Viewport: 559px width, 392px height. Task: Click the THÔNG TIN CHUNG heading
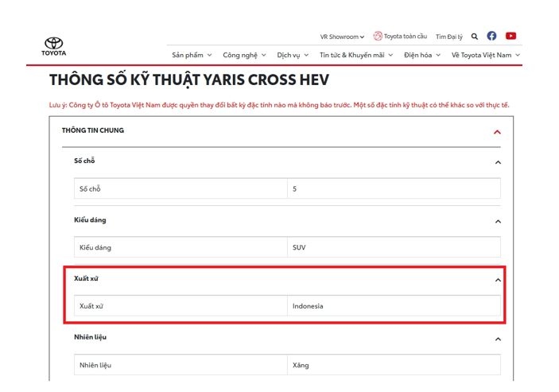tap(93, 130)
